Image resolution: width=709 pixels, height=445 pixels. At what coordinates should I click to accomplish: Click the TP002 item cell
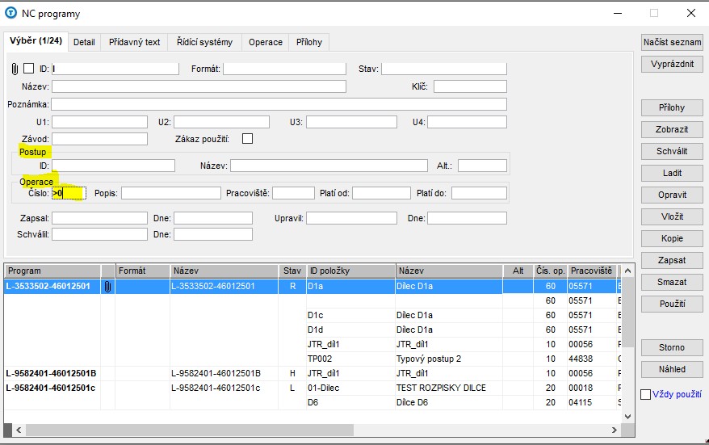coord(351,359)
